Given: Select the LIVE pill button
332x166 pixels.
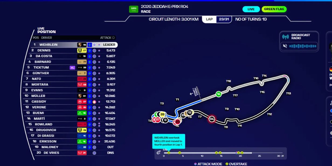Looking at the screenshot, I should click(251, 9).
